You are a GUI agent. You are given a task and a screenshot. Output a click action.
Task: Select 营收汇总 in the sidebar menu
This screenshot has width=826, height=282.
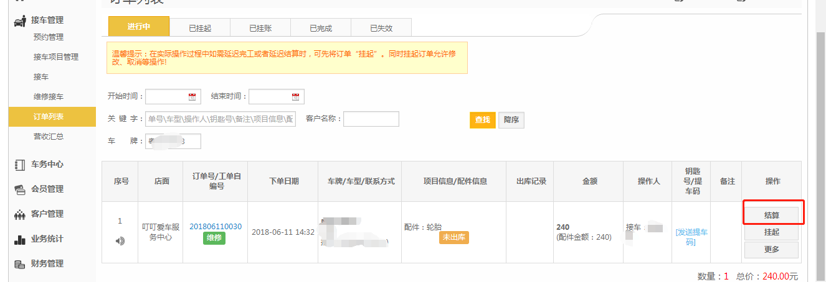click(x=49, y=137)
